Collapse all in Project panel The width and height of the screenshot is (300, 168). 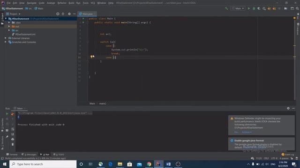(x=63, y=14)
